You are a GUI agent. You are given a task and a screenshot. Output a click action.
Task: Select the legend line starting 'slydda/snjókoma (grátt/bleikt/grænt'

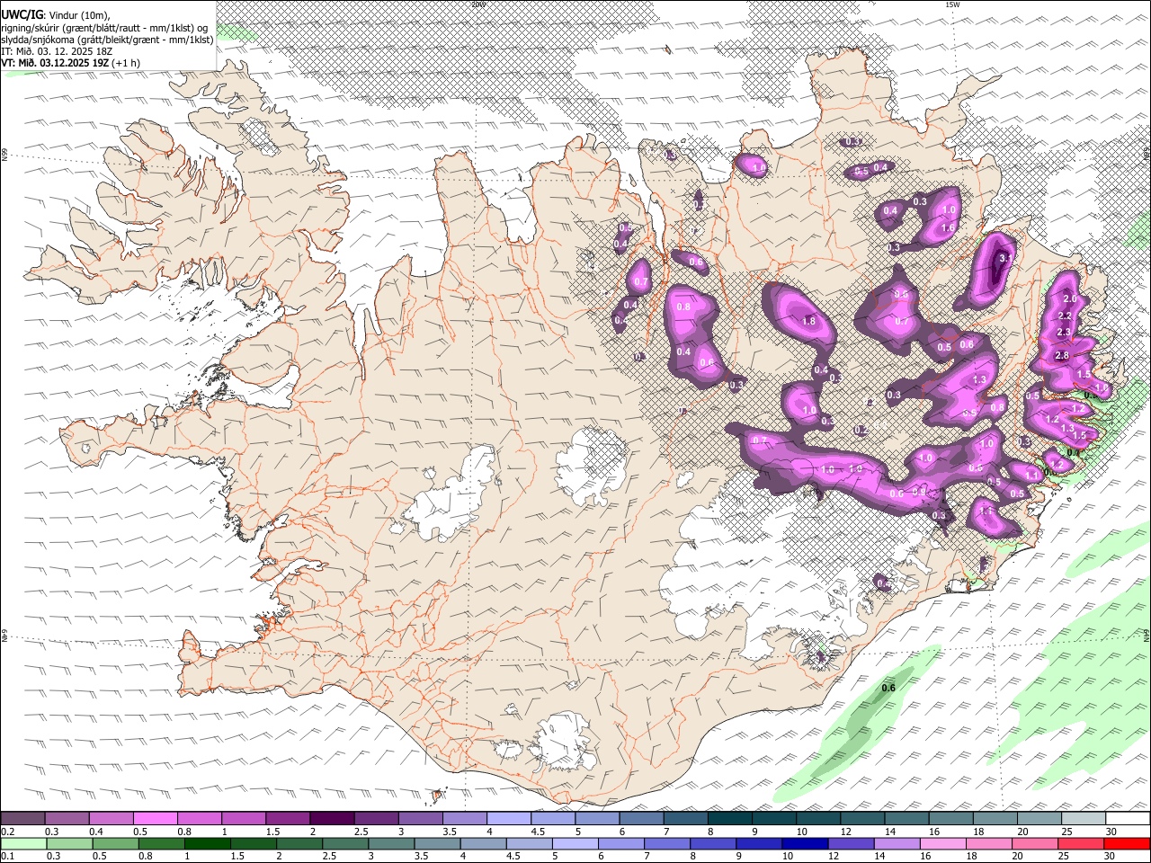[107, 40]
